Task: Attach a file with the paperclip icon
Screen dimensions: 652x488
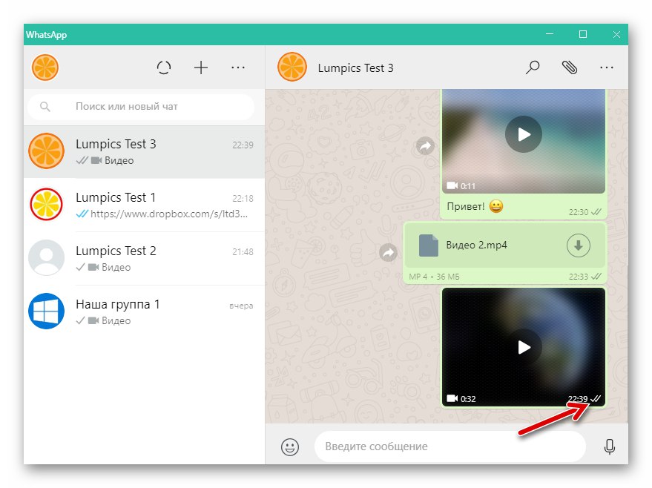Action: point(569,67)
